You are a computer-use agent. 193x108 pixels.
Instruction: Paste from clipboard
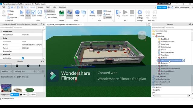(4, 13)
